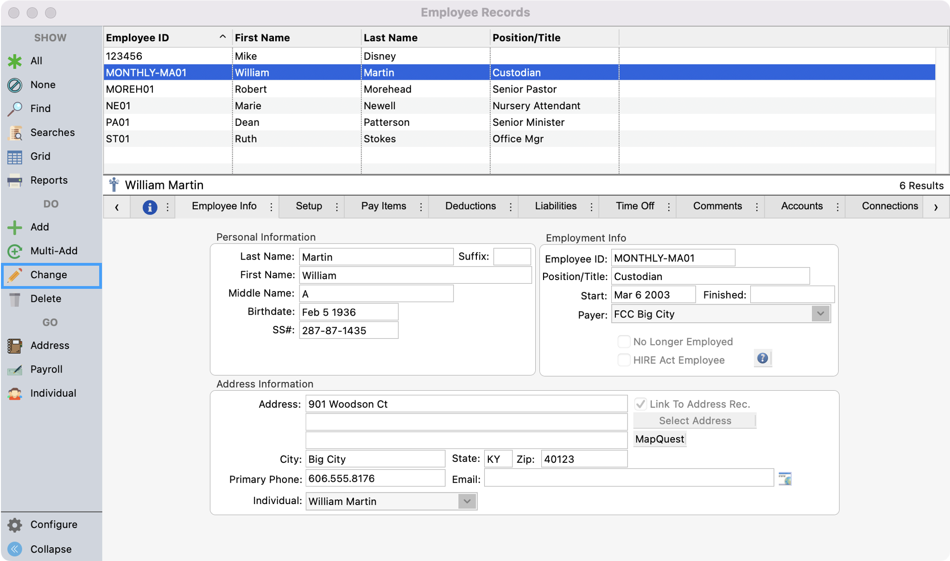Toggle the No Longer Employed checkbox

coord(624,342)
